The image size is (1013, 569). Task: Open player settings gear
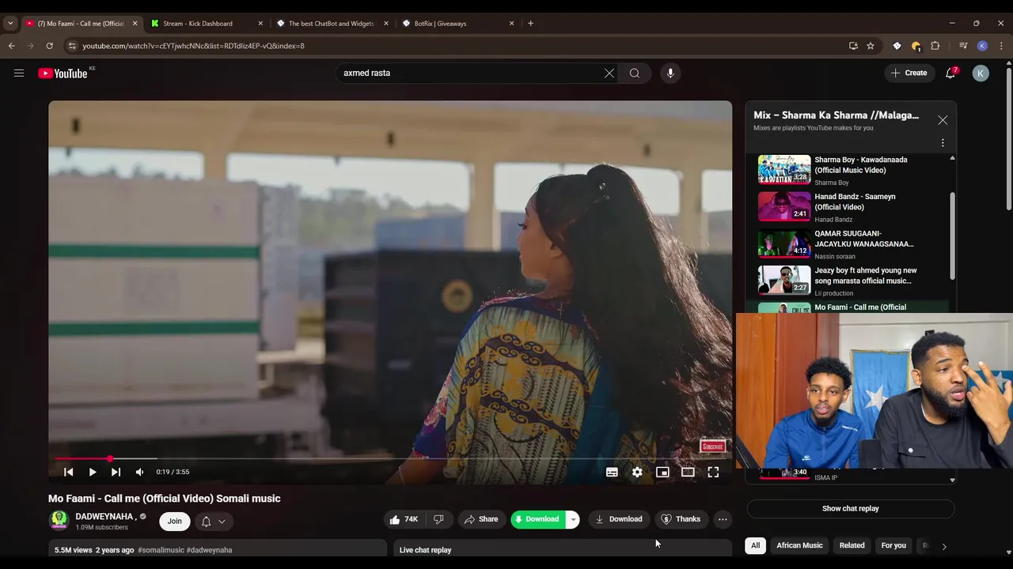637,472
